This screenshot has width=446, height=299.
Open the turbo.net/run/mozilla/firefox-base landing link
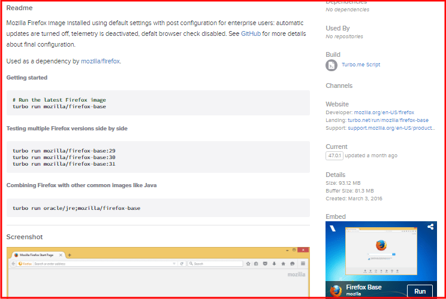tap(388, 120)
